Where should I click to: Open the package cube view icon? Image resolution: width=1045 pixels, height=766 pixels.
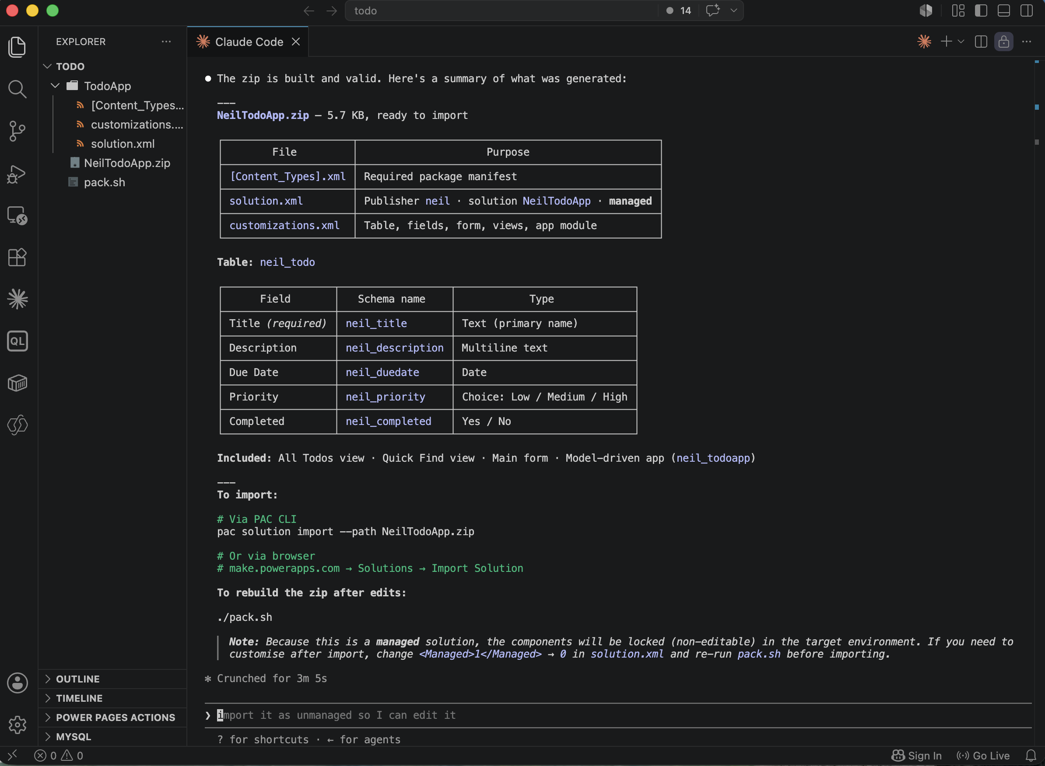17,383
